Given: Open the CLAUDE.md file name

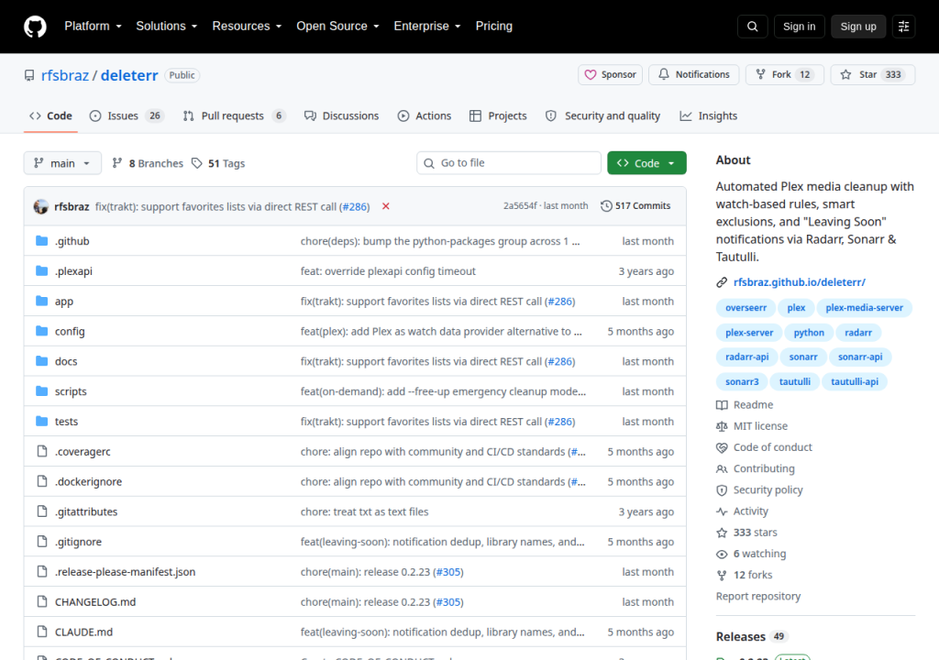Looking at the screenshot, I should tap(83, 632).
